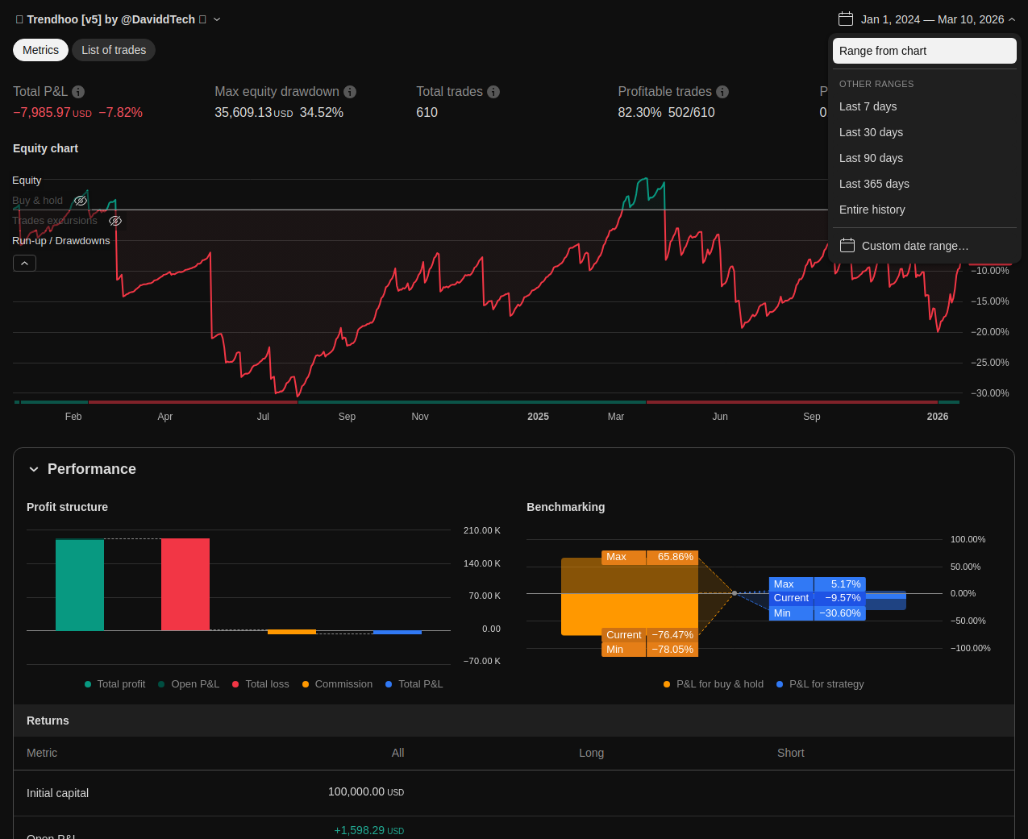Click info icon beside Profitable trades

coord(722,92)
